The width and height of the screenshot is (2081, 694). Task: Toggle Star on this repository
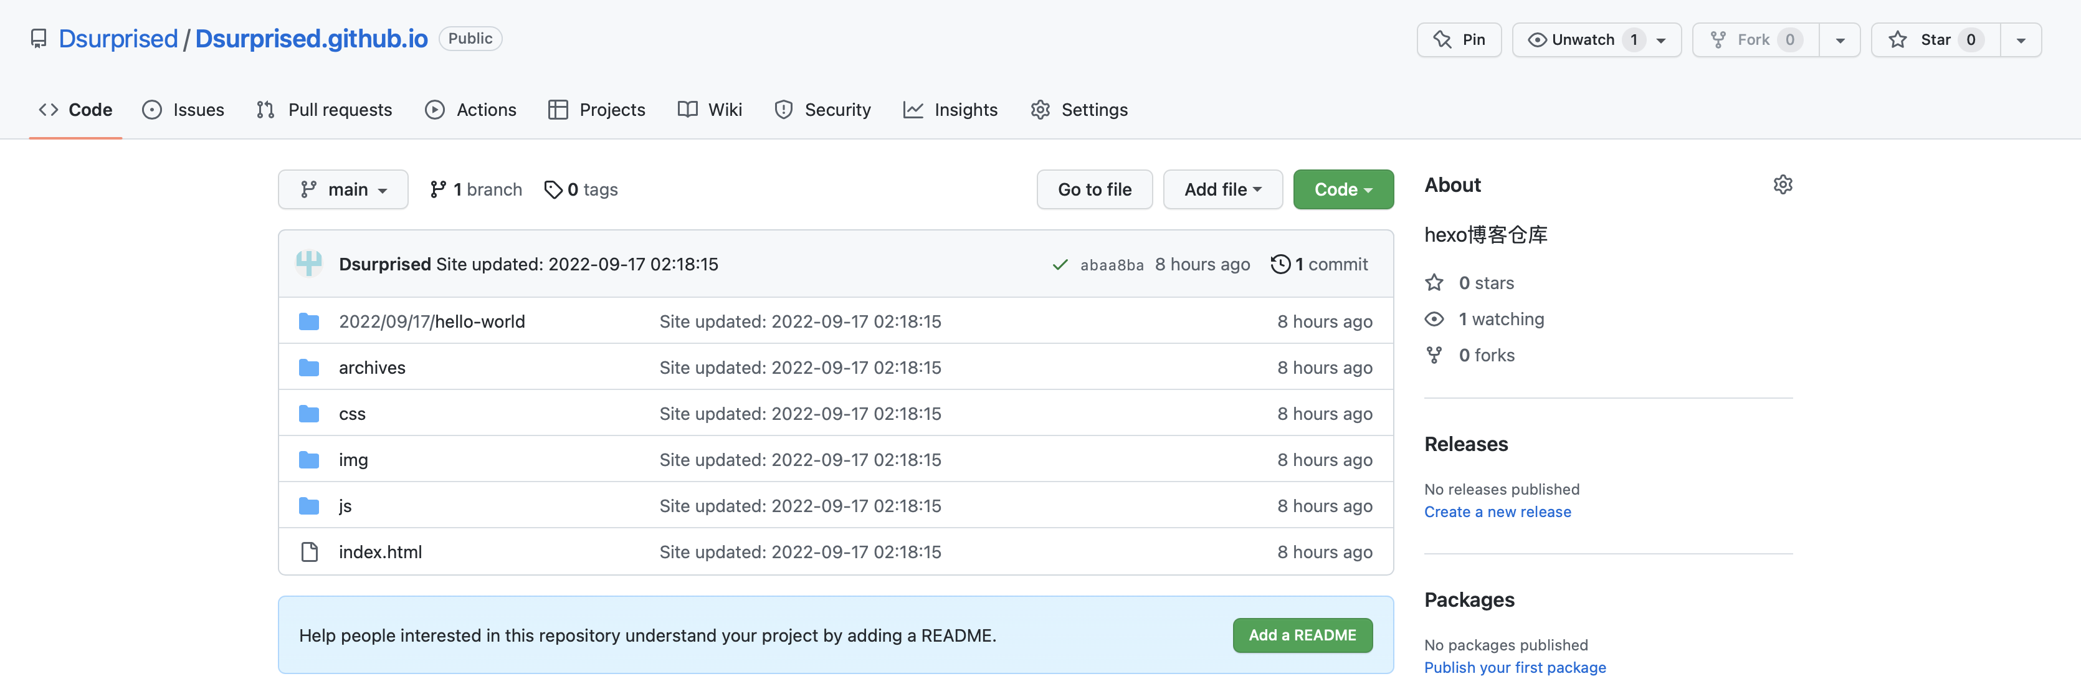(1935, 40)
